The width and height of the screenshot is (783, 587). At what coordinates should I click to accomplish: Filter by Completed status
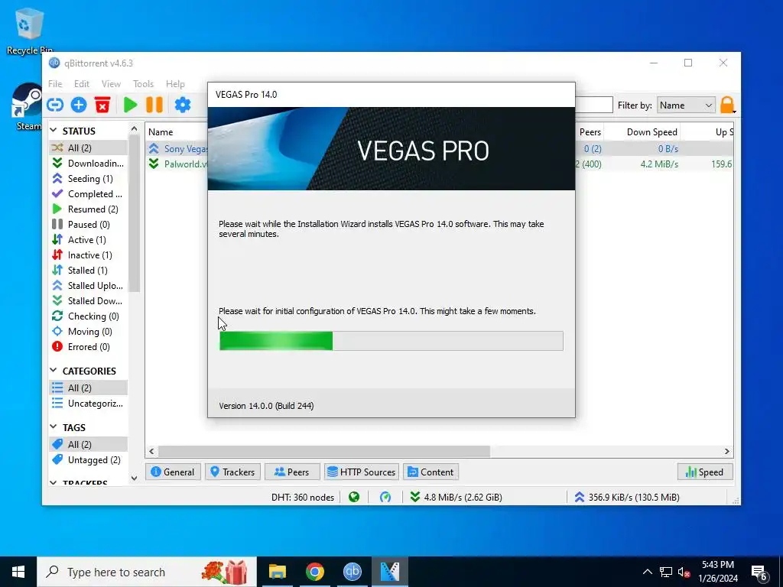[x=89, y=193]
